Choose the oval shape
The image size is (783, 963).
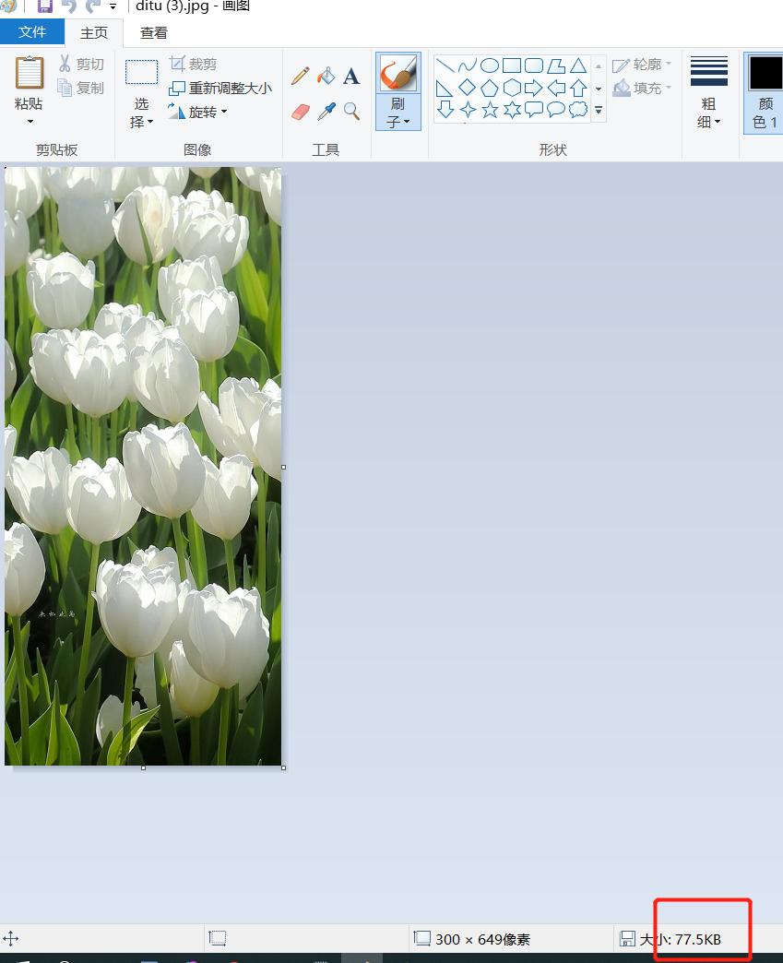490,65
